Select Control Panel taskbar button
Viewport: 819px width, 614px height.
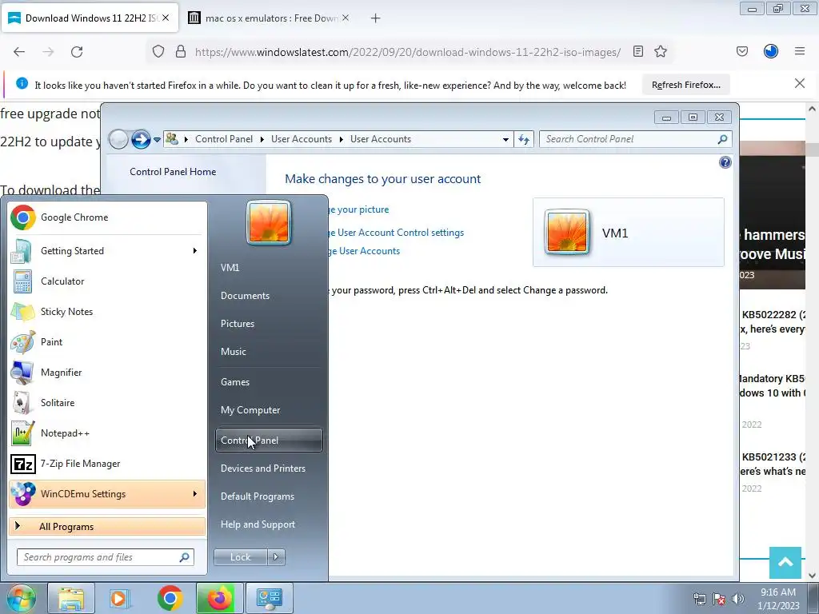pos(270,598)
